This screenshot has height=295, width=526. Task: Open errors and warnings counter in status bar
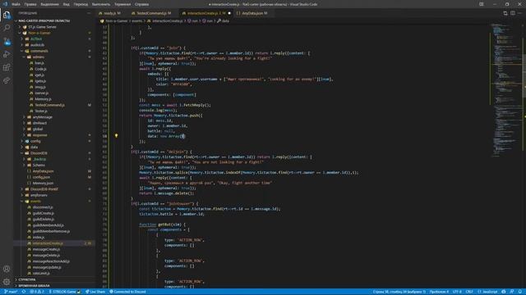[x=37, y=292]
